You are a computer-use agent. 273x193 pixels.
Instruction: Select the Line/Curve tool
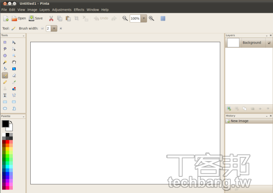pos(14,95)
